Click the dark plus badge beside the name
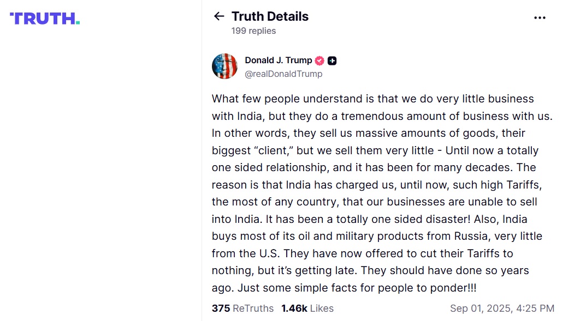562x321 pixels. click(x=332, y=60)
